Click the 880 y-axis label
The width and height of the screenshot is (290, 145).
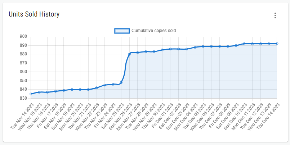pos(23,54)
